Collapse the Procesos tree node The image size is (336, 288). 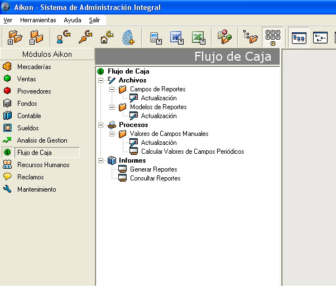pyautogui.click(x=100, y=125)
